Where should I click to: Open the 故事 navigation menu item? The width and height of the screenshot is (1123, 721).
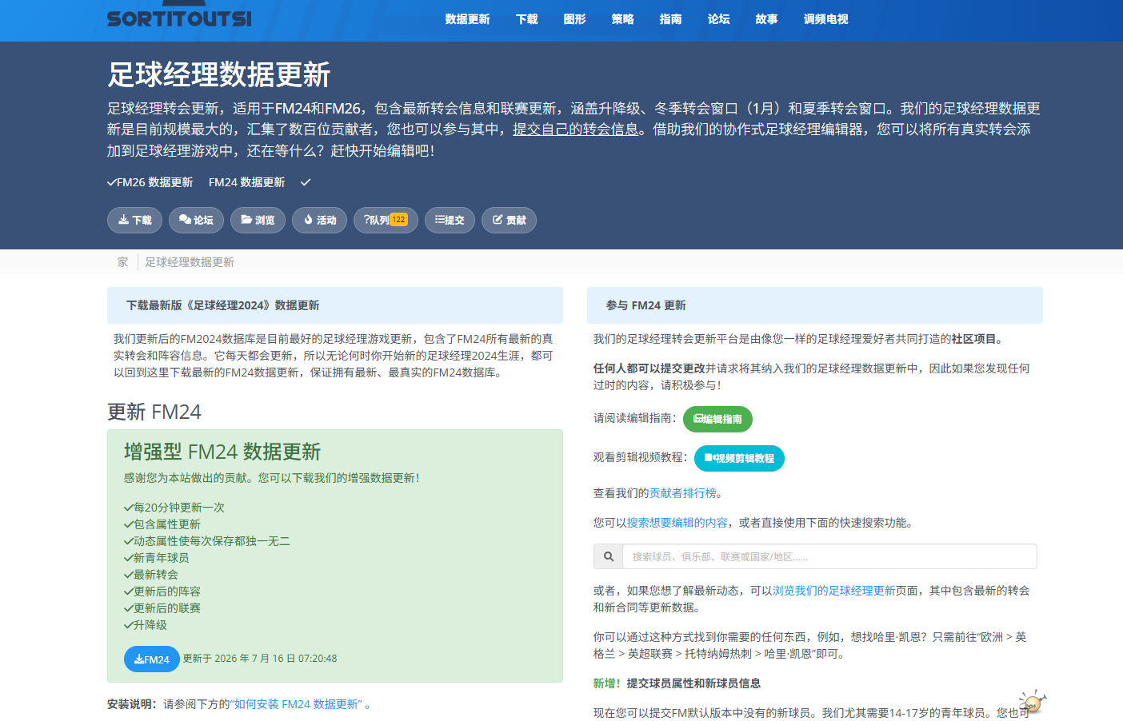766,19
